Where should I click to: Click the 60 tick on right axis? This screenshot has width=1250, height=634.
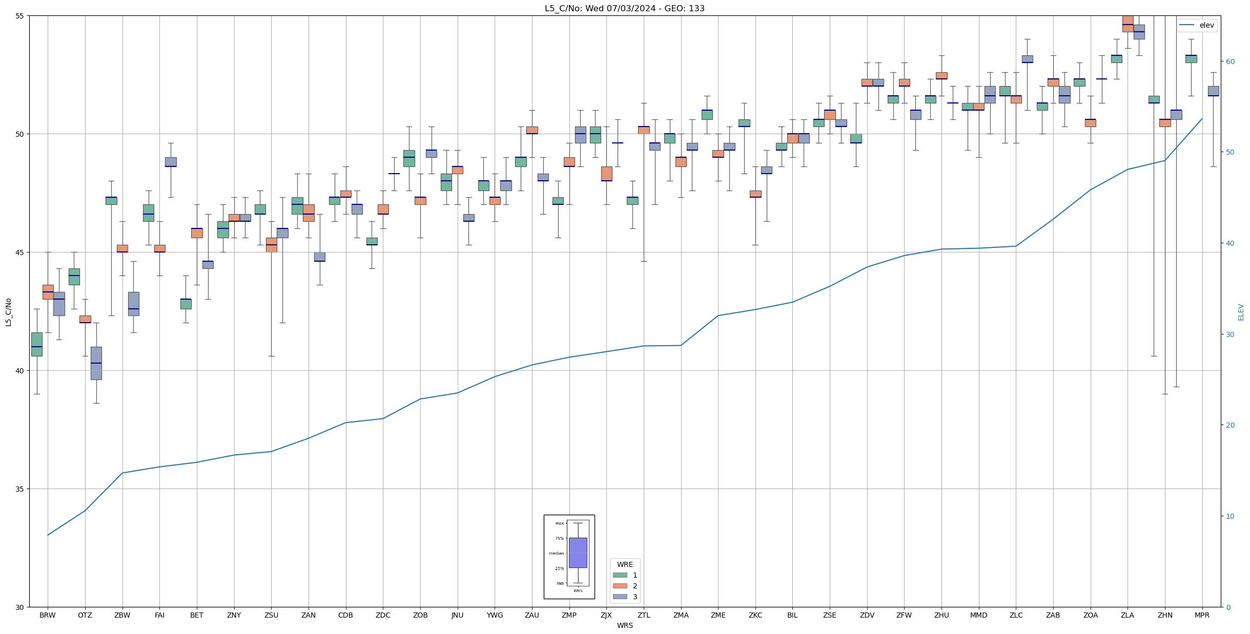[x=1230, y=61]
